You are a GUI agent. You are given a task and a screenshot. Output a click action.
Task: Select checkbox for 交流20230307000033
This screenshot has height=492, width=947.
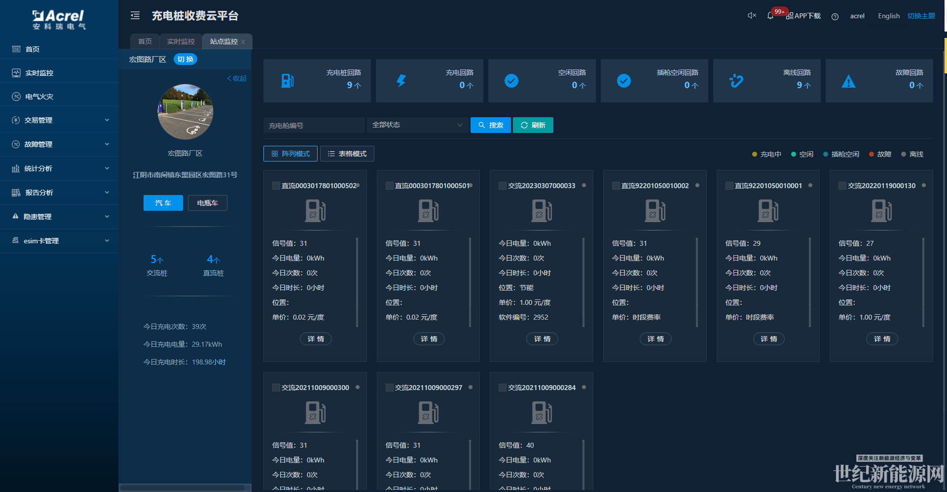(503, 186)
